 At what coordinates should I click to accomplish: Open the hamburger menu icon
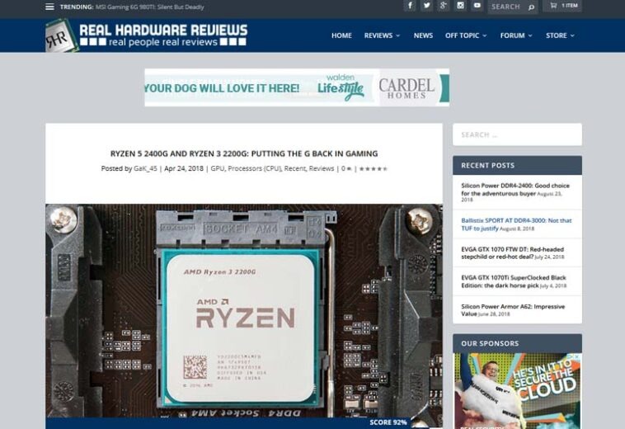click(x=49, y=7)
